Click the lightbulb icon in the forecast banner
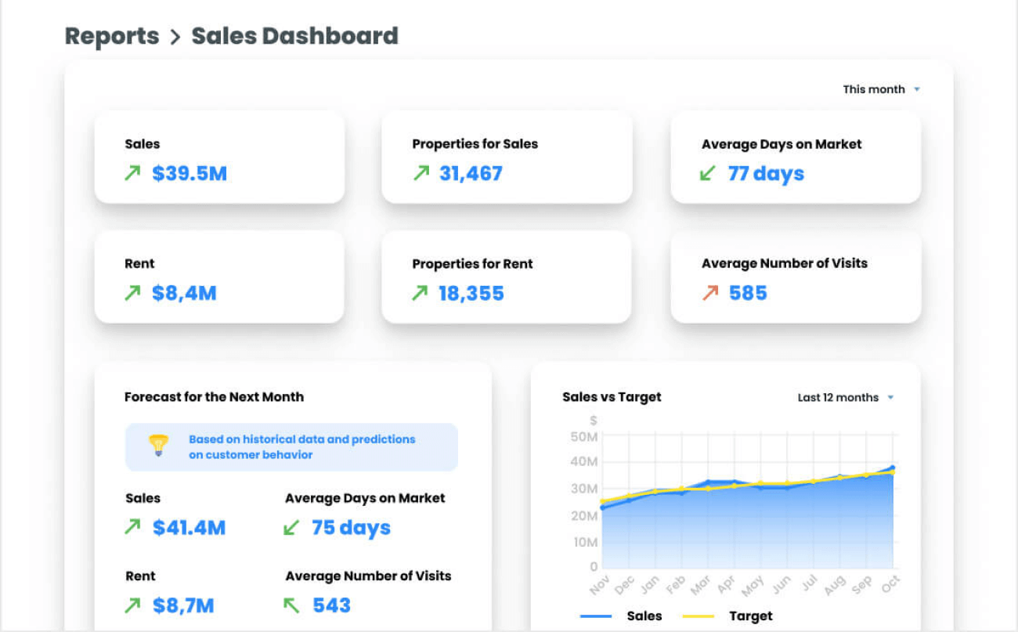The image size is (1018, 632). click(x=158, y=446)
